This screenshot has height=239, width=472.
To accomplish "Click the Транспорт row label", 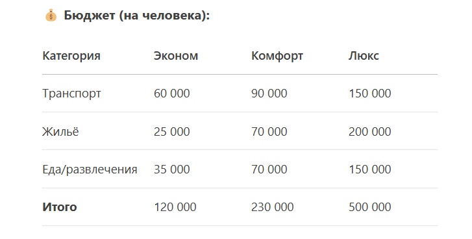I will tap(71, 94).
